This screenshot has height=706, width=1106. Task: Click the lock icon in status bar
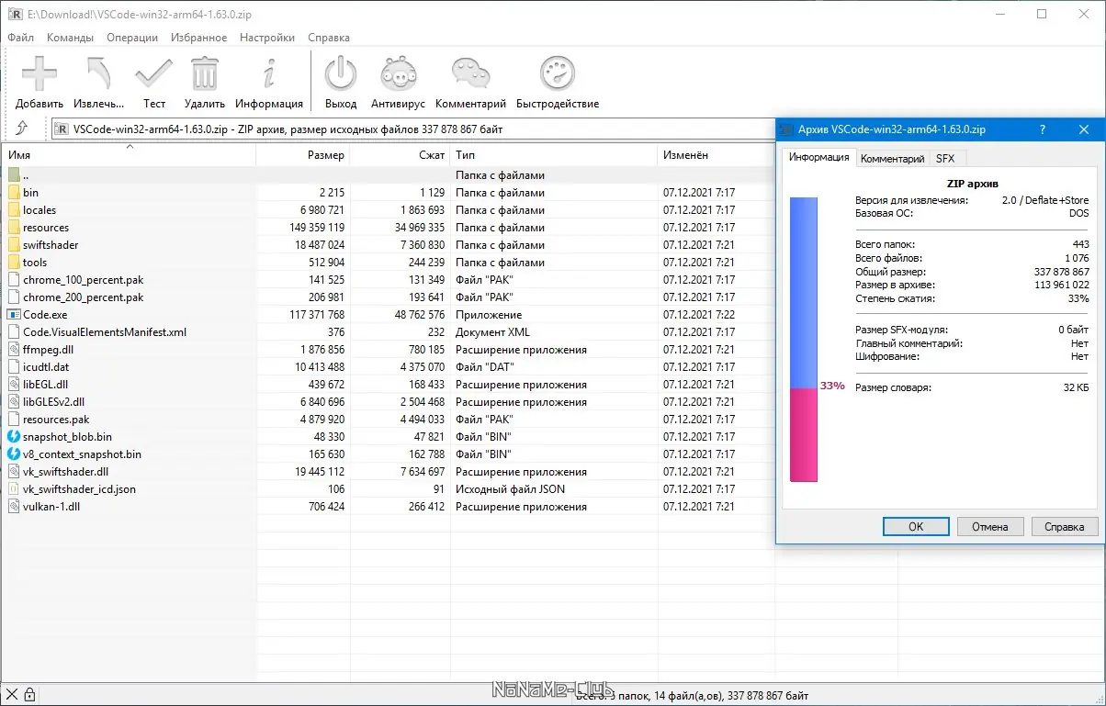coord(29,695)
